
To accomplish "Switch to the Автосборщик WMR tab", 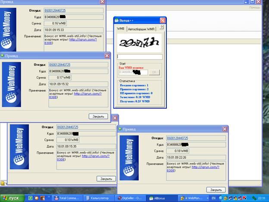I will 141,29.
